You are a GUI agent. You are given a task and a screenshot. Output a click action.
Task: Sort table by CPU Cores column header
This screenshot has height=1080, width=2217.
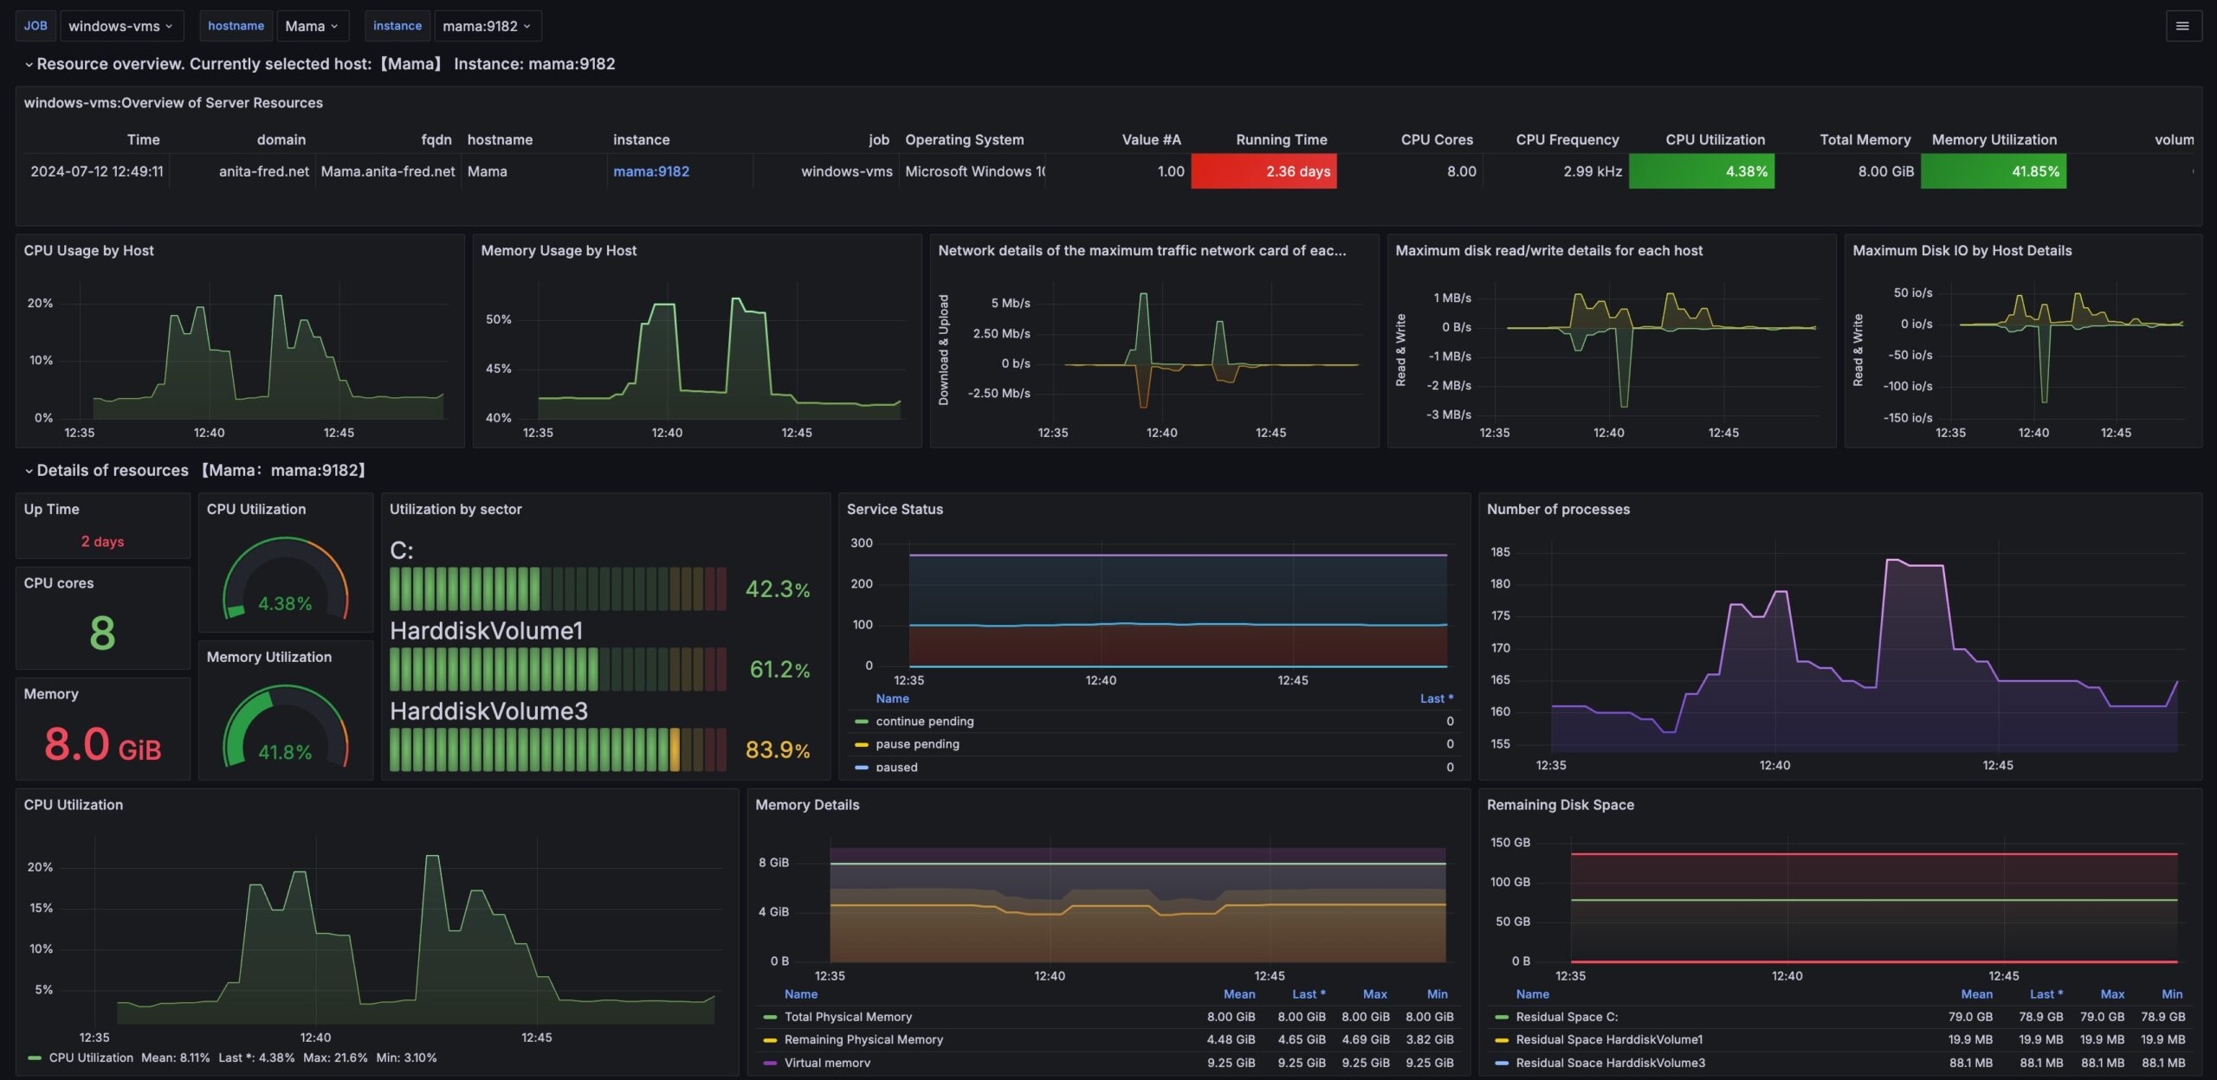[x=1437, y=139]
